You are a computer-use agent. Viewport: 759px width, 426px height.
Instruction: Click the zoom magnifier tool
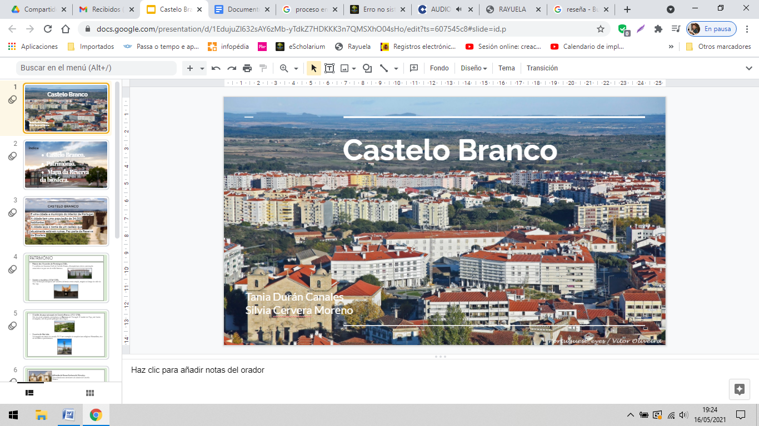point(284,68)
